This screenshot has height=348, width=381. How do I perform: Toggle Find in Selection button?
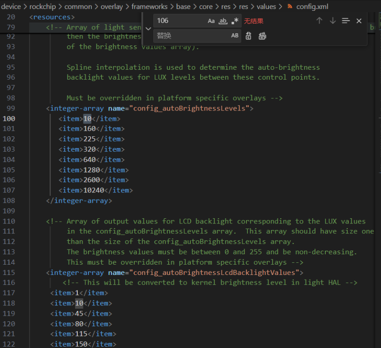coord(345,21)
